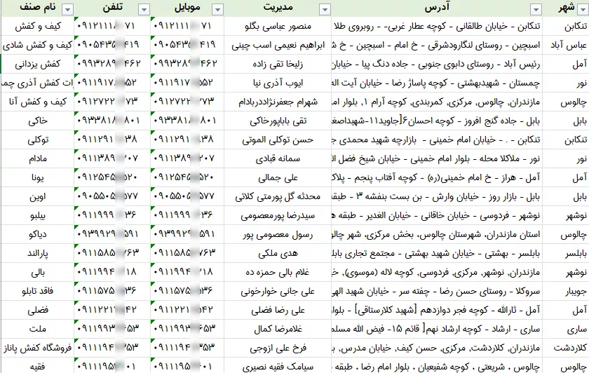
Task: Select the آدرس column header text
Action: pyautogui.click(x=437, y=8)
